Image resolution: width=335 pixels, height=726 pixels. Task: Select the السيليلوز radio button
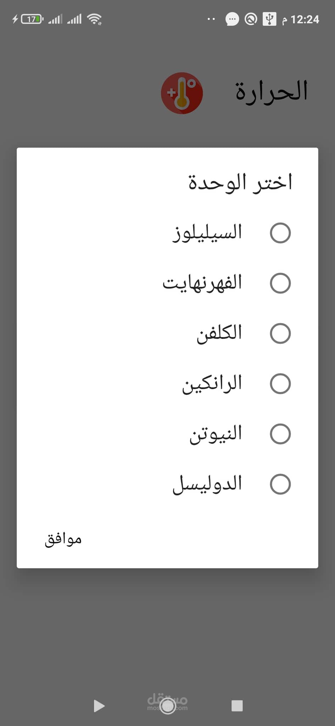[x=280, y=233]
